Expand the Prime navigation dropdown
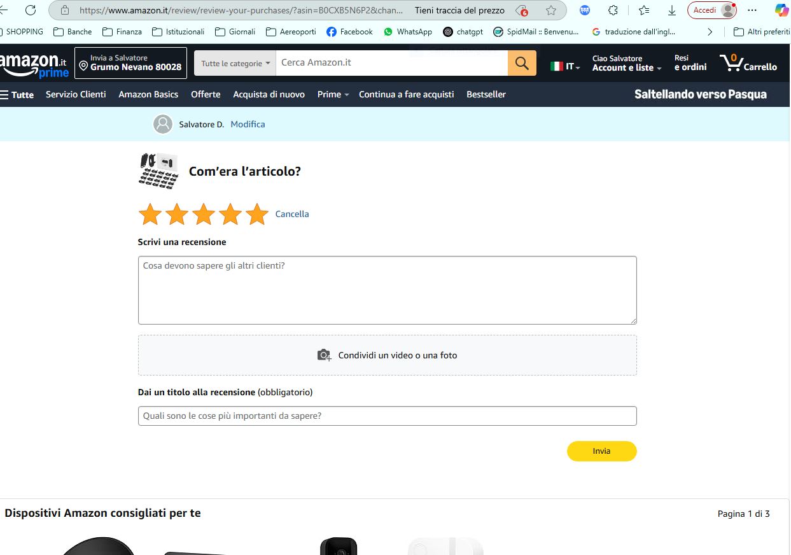 333,94
